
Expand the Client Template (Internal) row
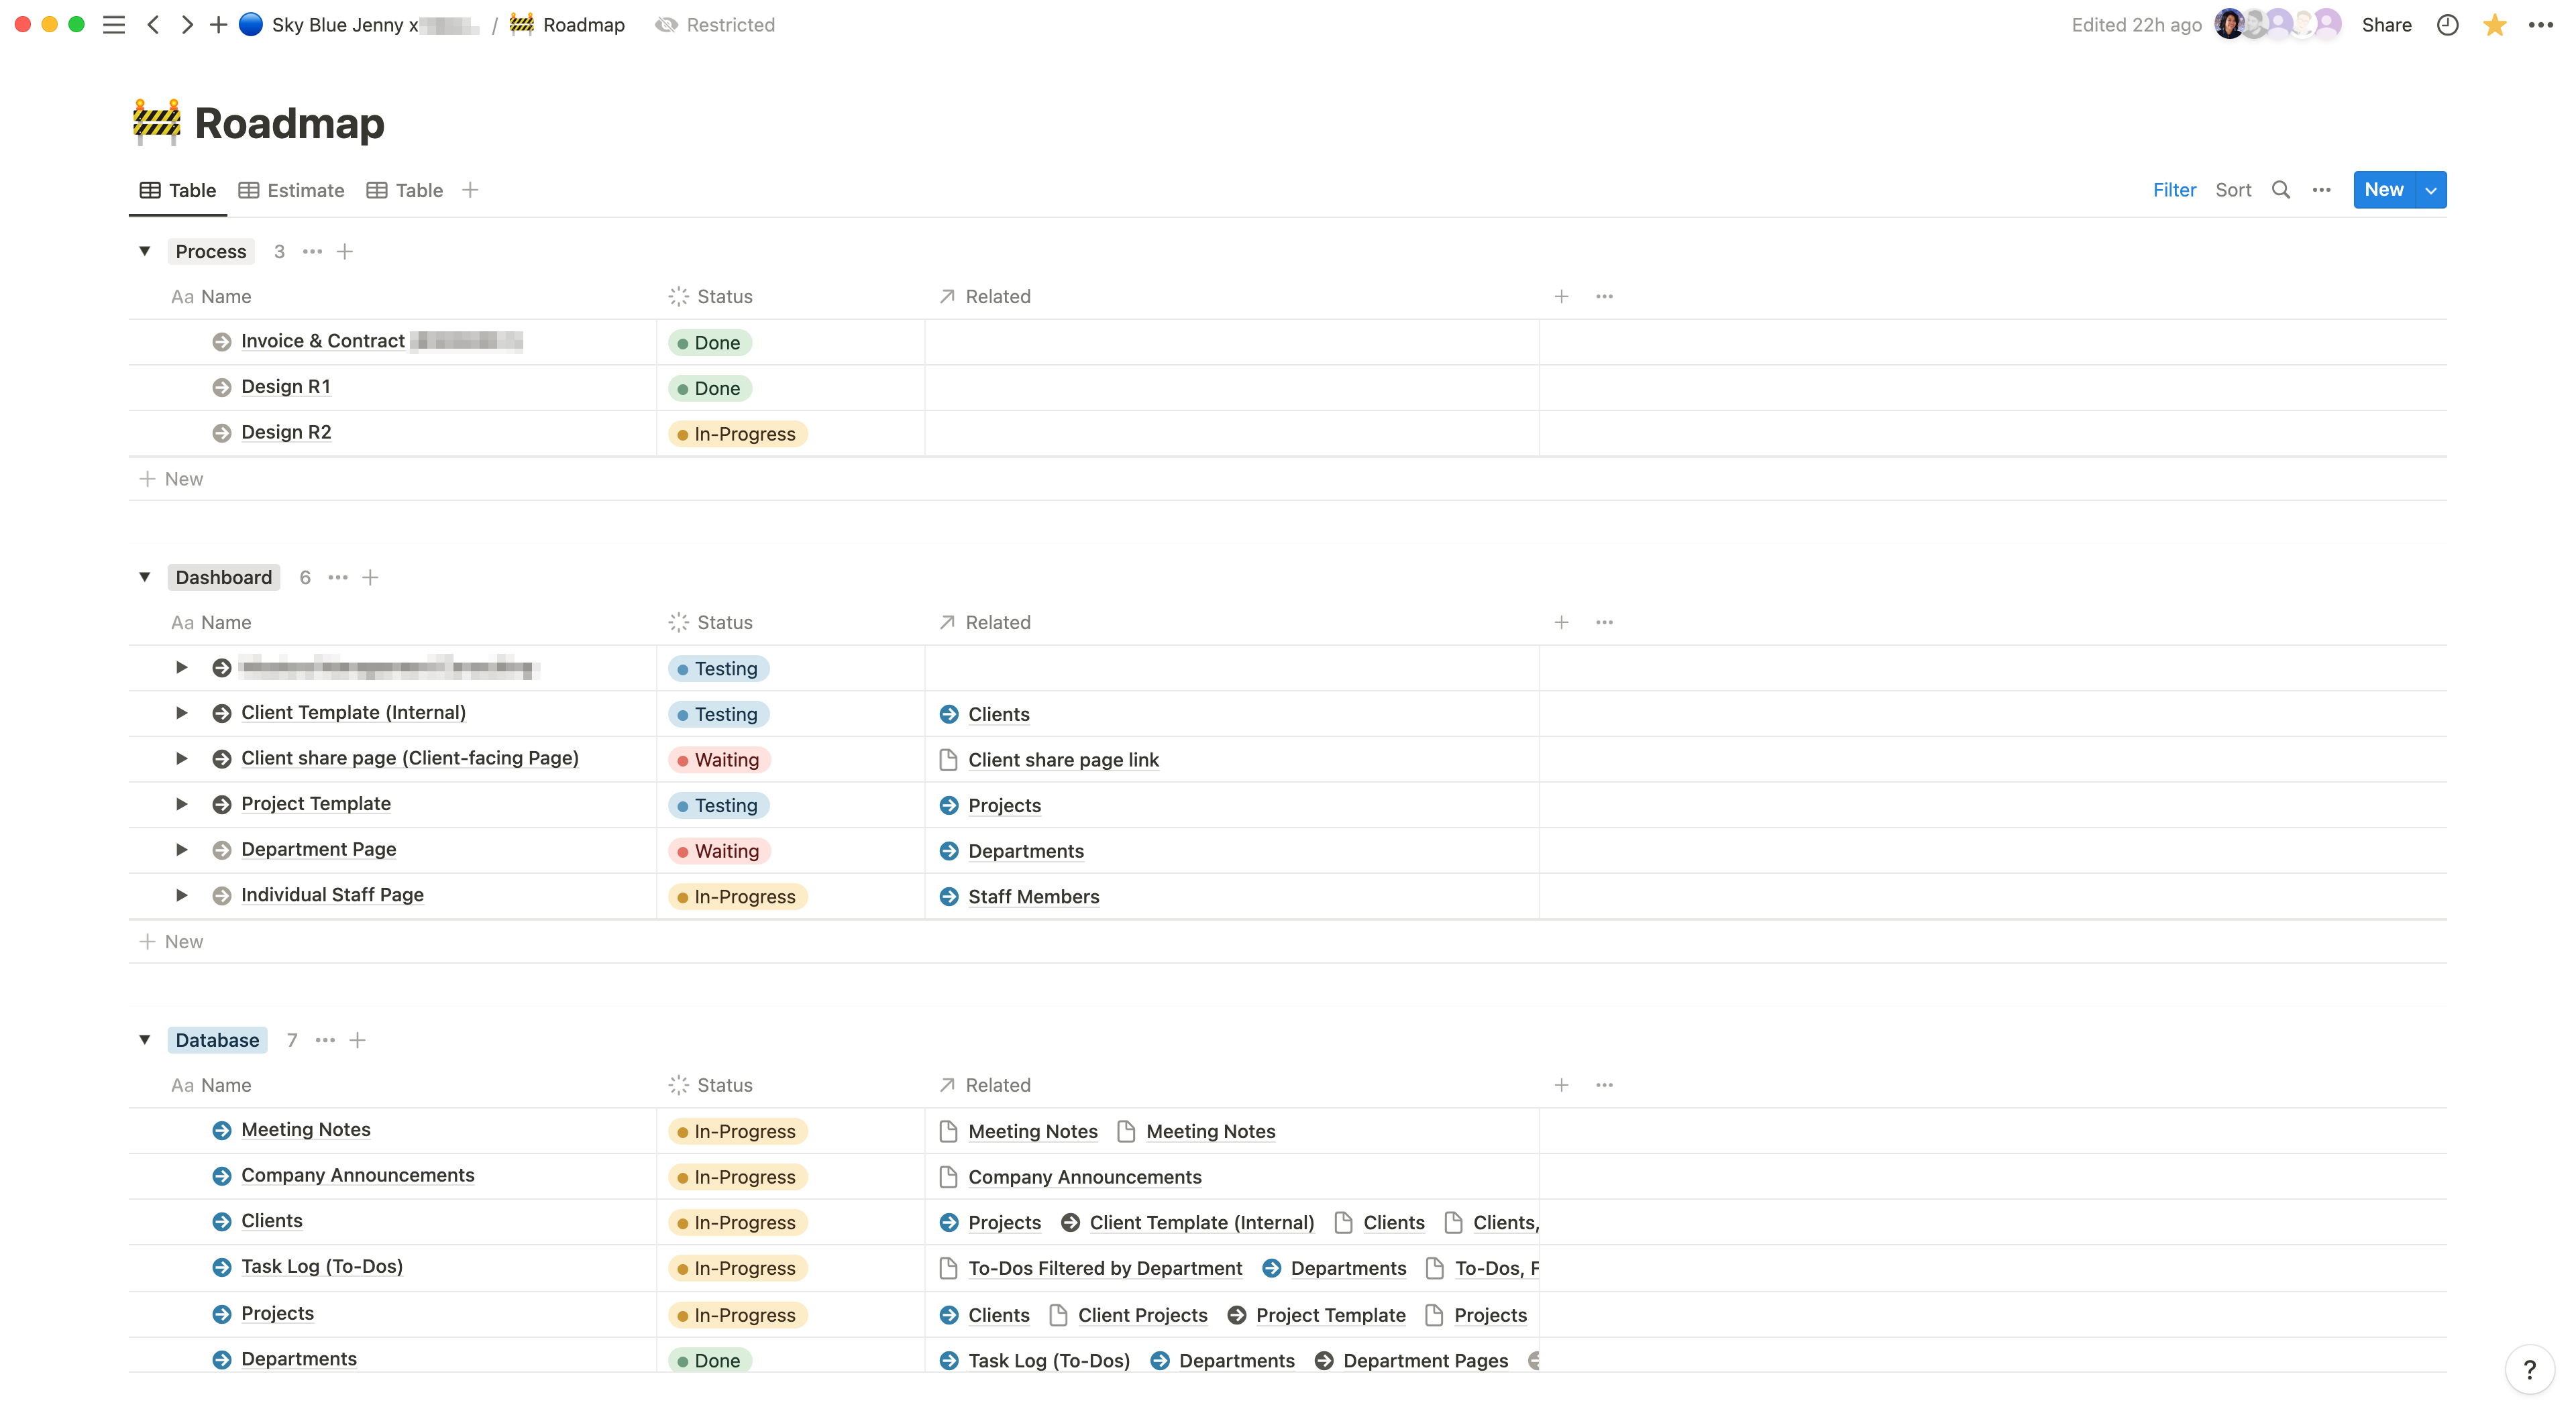point(181,713)
